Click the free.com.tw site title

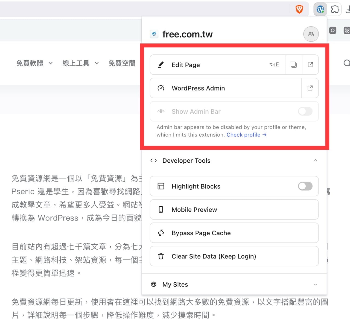187,34
